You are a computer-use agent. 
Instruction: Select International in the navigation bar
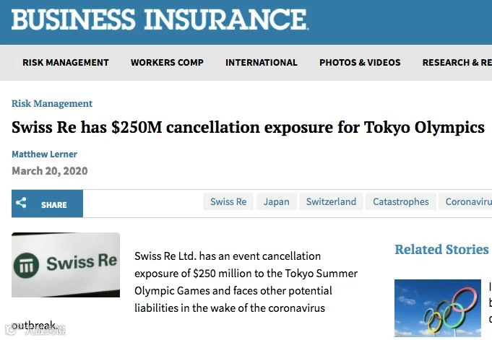(x=262, y=62)
